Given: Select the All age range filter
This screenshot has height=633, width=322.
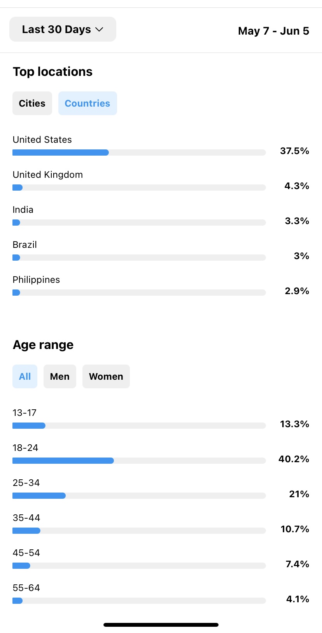Looking at the screenshot, I should tap(25, 376).
